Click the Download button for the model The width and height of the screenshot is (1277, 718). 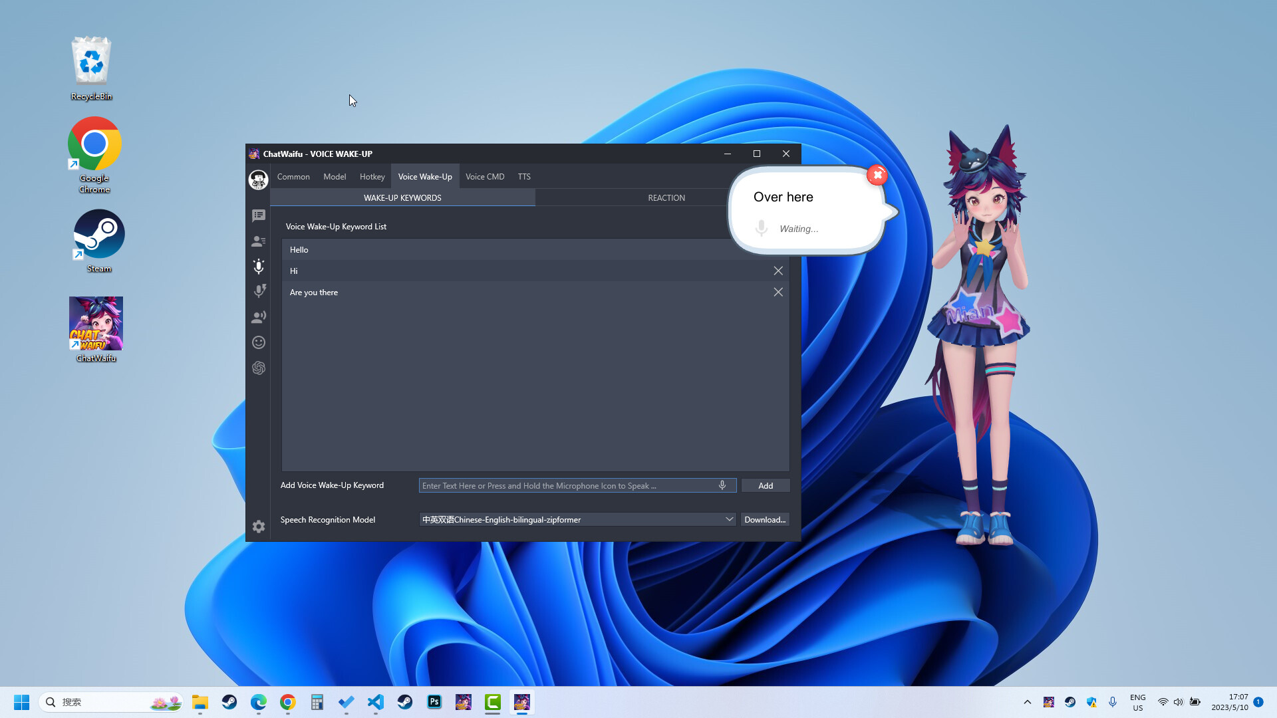pos(764,519)
